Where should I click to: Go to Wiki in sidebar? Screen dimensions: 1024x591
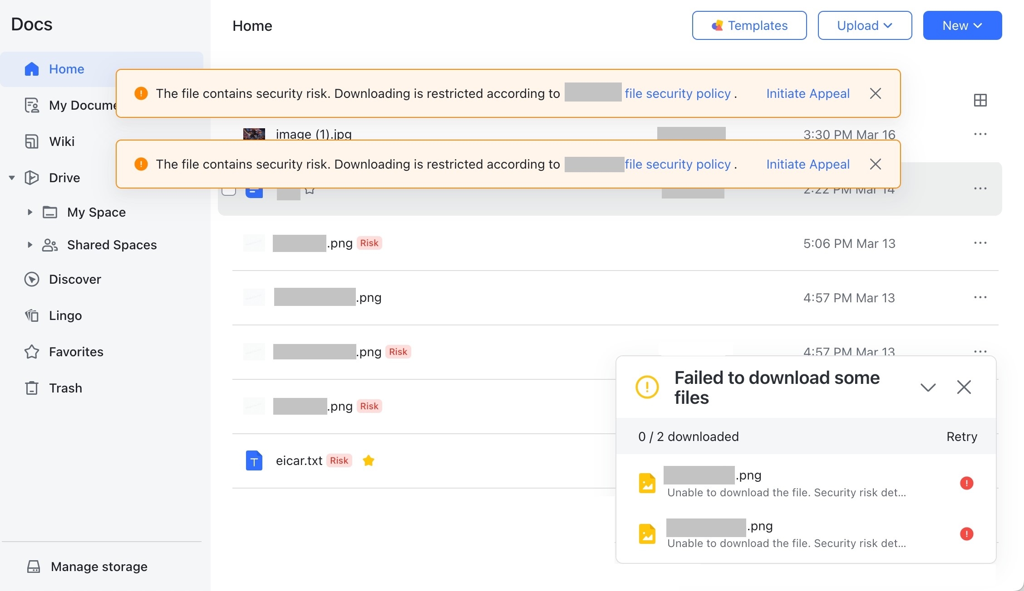pos(62,141)
